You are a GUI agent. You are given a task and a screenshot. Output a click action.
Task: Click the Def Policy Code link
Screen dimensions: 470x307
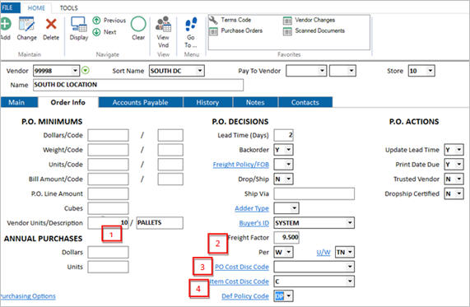245,296
